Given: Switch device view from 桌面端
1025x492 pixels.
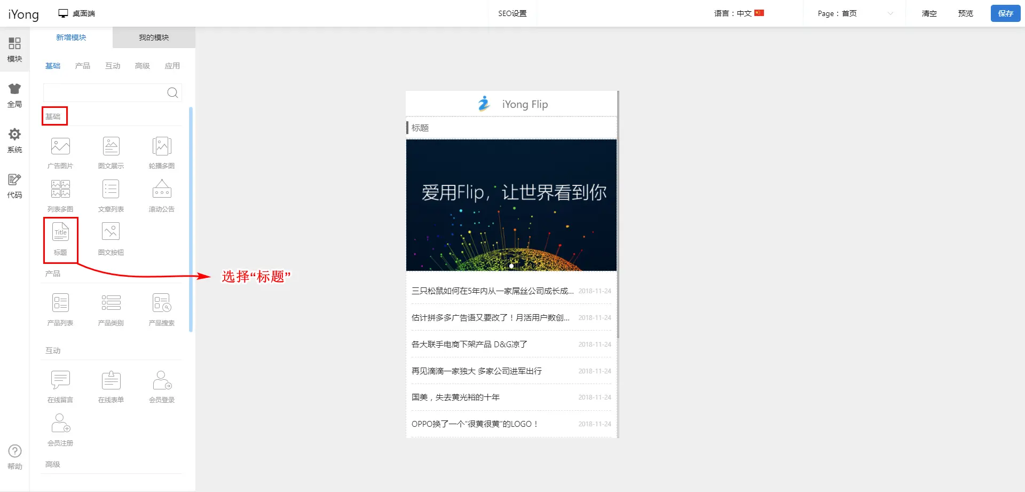Looking at the screenshot, I should pos(77,13).
